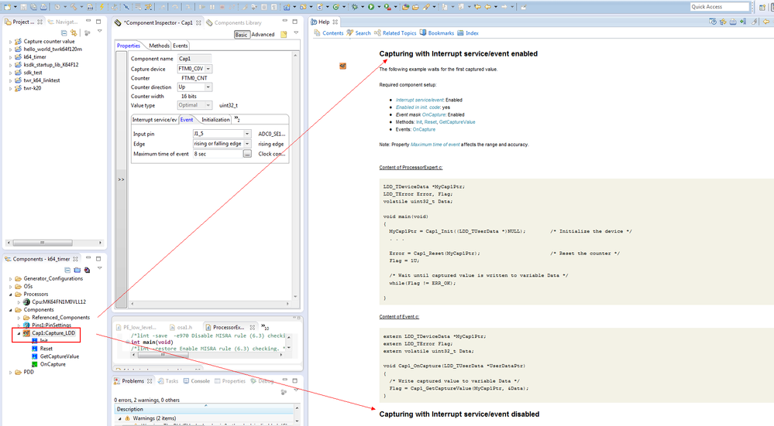Image resolution: width=774 pixels, height=426 pixels.
Task: Click the first toolbar icon in the Components panel
Action: tap(67, 270)
